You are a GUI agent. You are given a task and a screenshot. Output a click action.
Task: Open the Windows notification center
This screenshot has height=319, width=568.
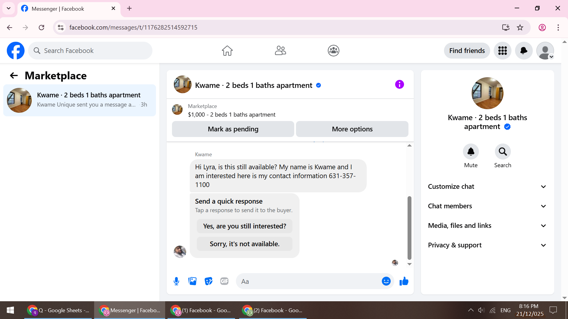pyautogui.click(x=553, y=310)
